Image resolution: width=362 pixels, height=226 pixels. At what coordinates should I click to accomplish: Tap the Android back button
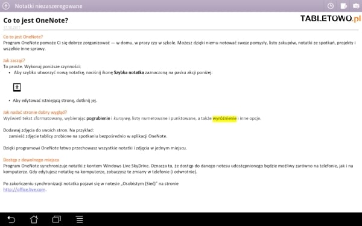11,219
